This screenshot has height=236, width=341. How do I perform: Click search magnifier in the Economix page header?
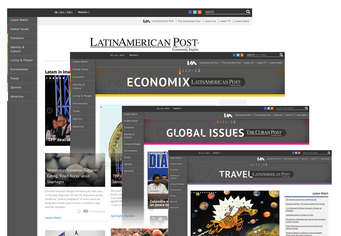pyautogui.click(x=281, y=55)
